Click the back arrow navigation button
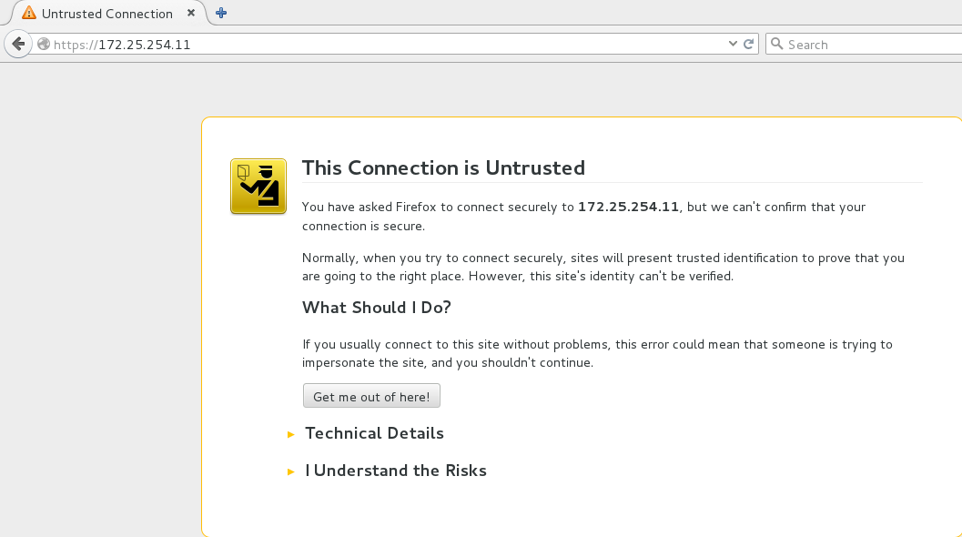Viewport: 962px width, 537px height. [18, 45]
